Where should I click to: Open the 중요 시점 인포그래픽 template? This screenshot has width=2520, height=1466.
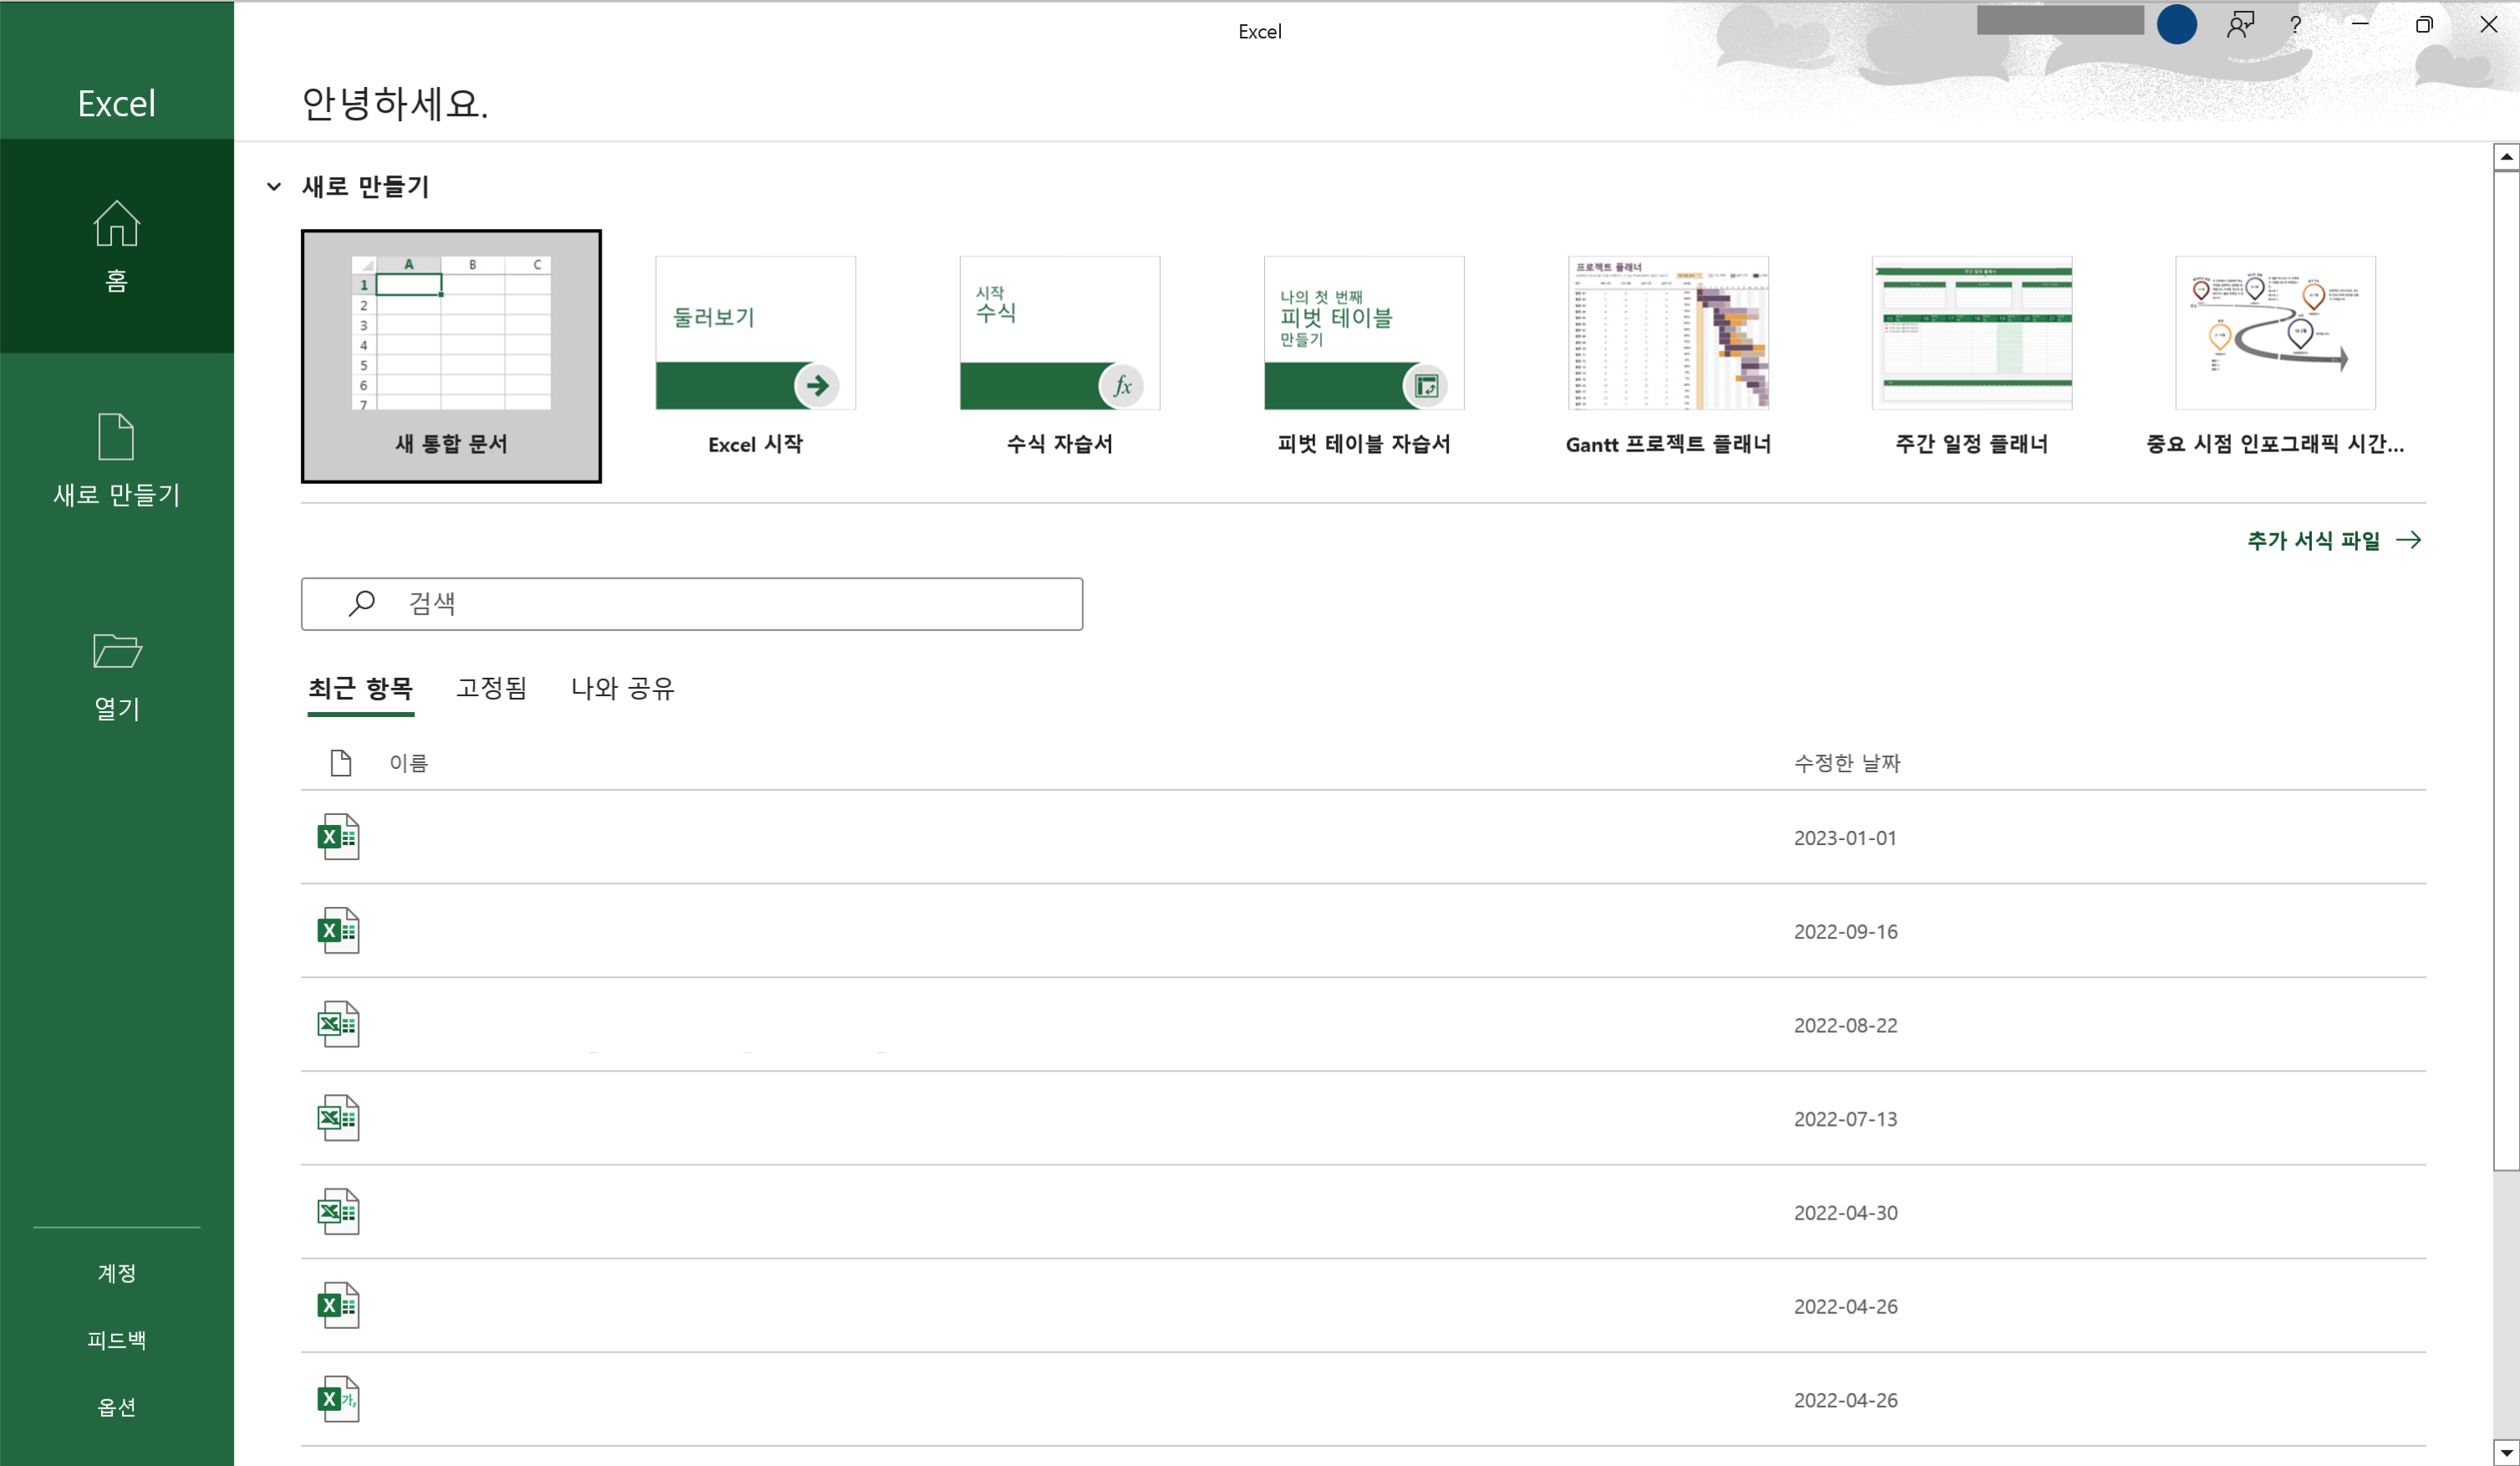click(x=2276, y=356)
